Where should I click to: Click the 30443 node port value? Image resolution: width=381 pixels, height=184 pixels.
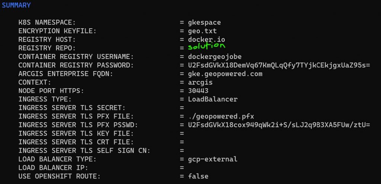[198, 91]
